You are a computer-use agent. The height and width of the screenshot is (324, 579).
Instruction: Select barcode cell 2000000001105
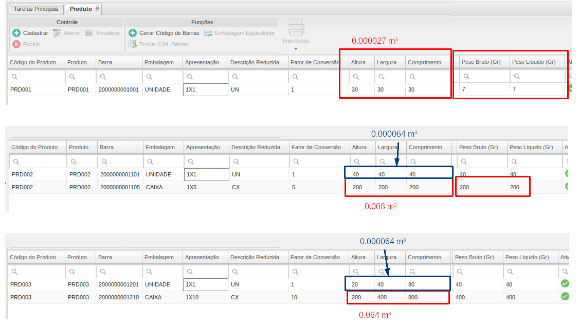pos(120,187)
